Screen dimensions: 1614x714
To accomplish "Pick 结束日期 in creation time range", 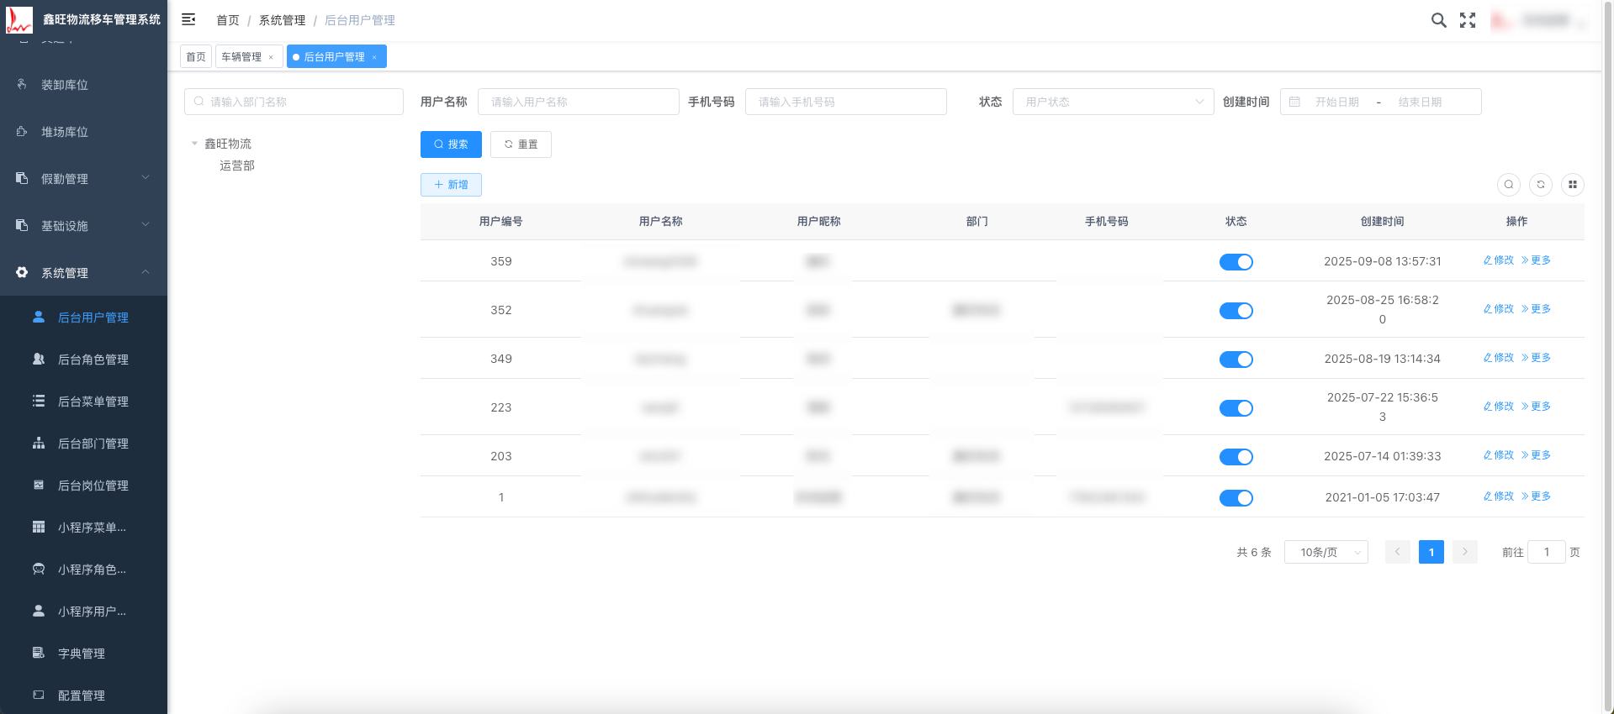I will pos(1420,102).
